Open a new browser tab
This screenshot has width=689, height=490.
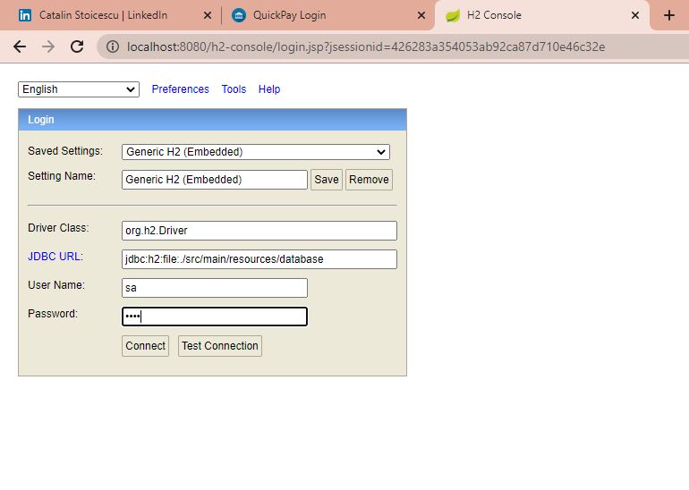coord(668,15)
